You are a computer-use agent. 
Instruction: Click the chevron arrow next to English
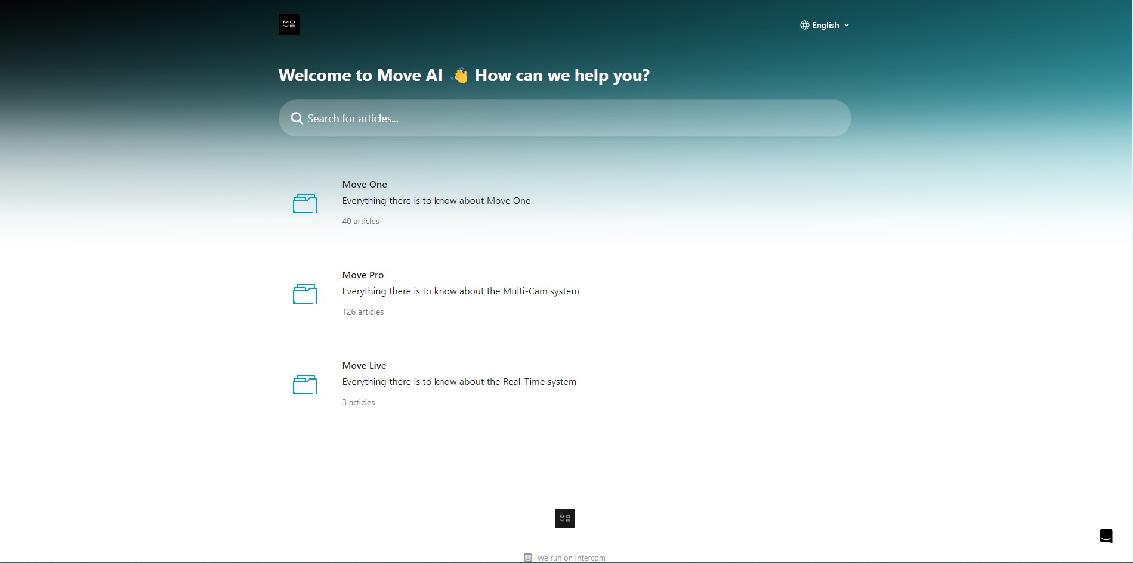(x=847, y=25)
